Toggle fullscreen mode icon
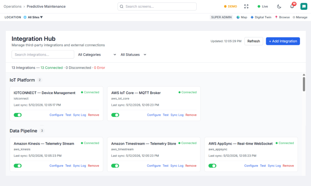This screenshot has height=186, width=311. click(x=246, y=7)
